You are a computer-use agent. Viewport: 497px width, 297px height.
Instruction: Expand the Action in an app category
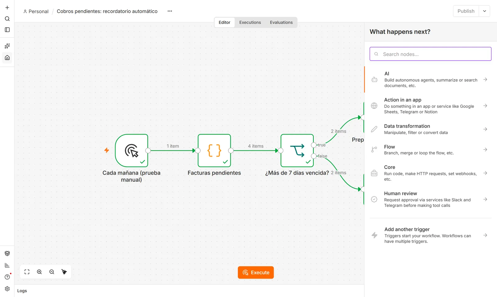(430, 106)
